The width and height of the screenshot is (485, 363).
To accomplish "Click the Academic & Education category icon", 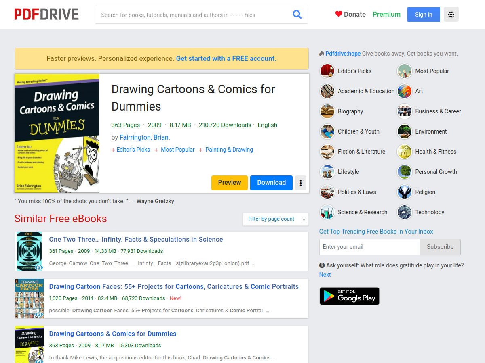I will coord(327,91).
